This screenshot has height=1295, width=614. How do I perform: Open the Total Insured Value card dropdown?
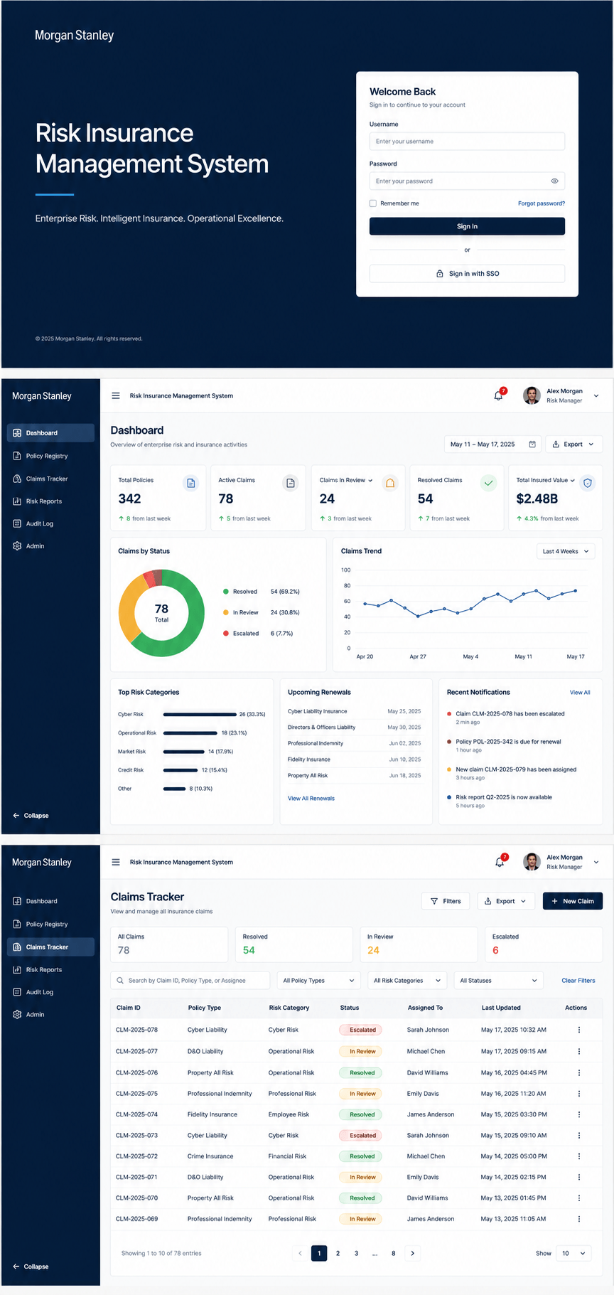coord(573,480)
